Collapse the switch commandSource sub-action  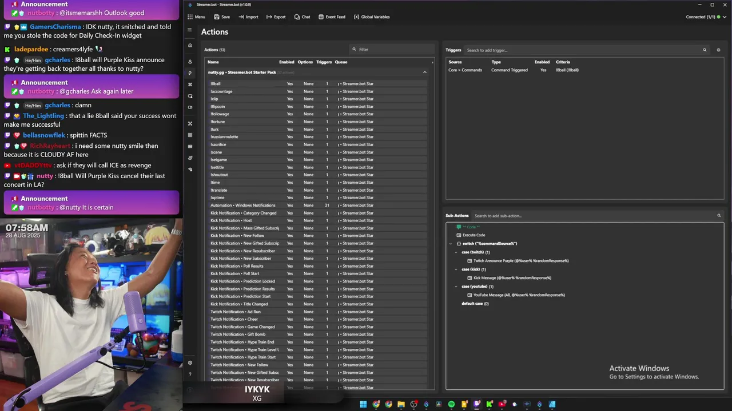451,244
